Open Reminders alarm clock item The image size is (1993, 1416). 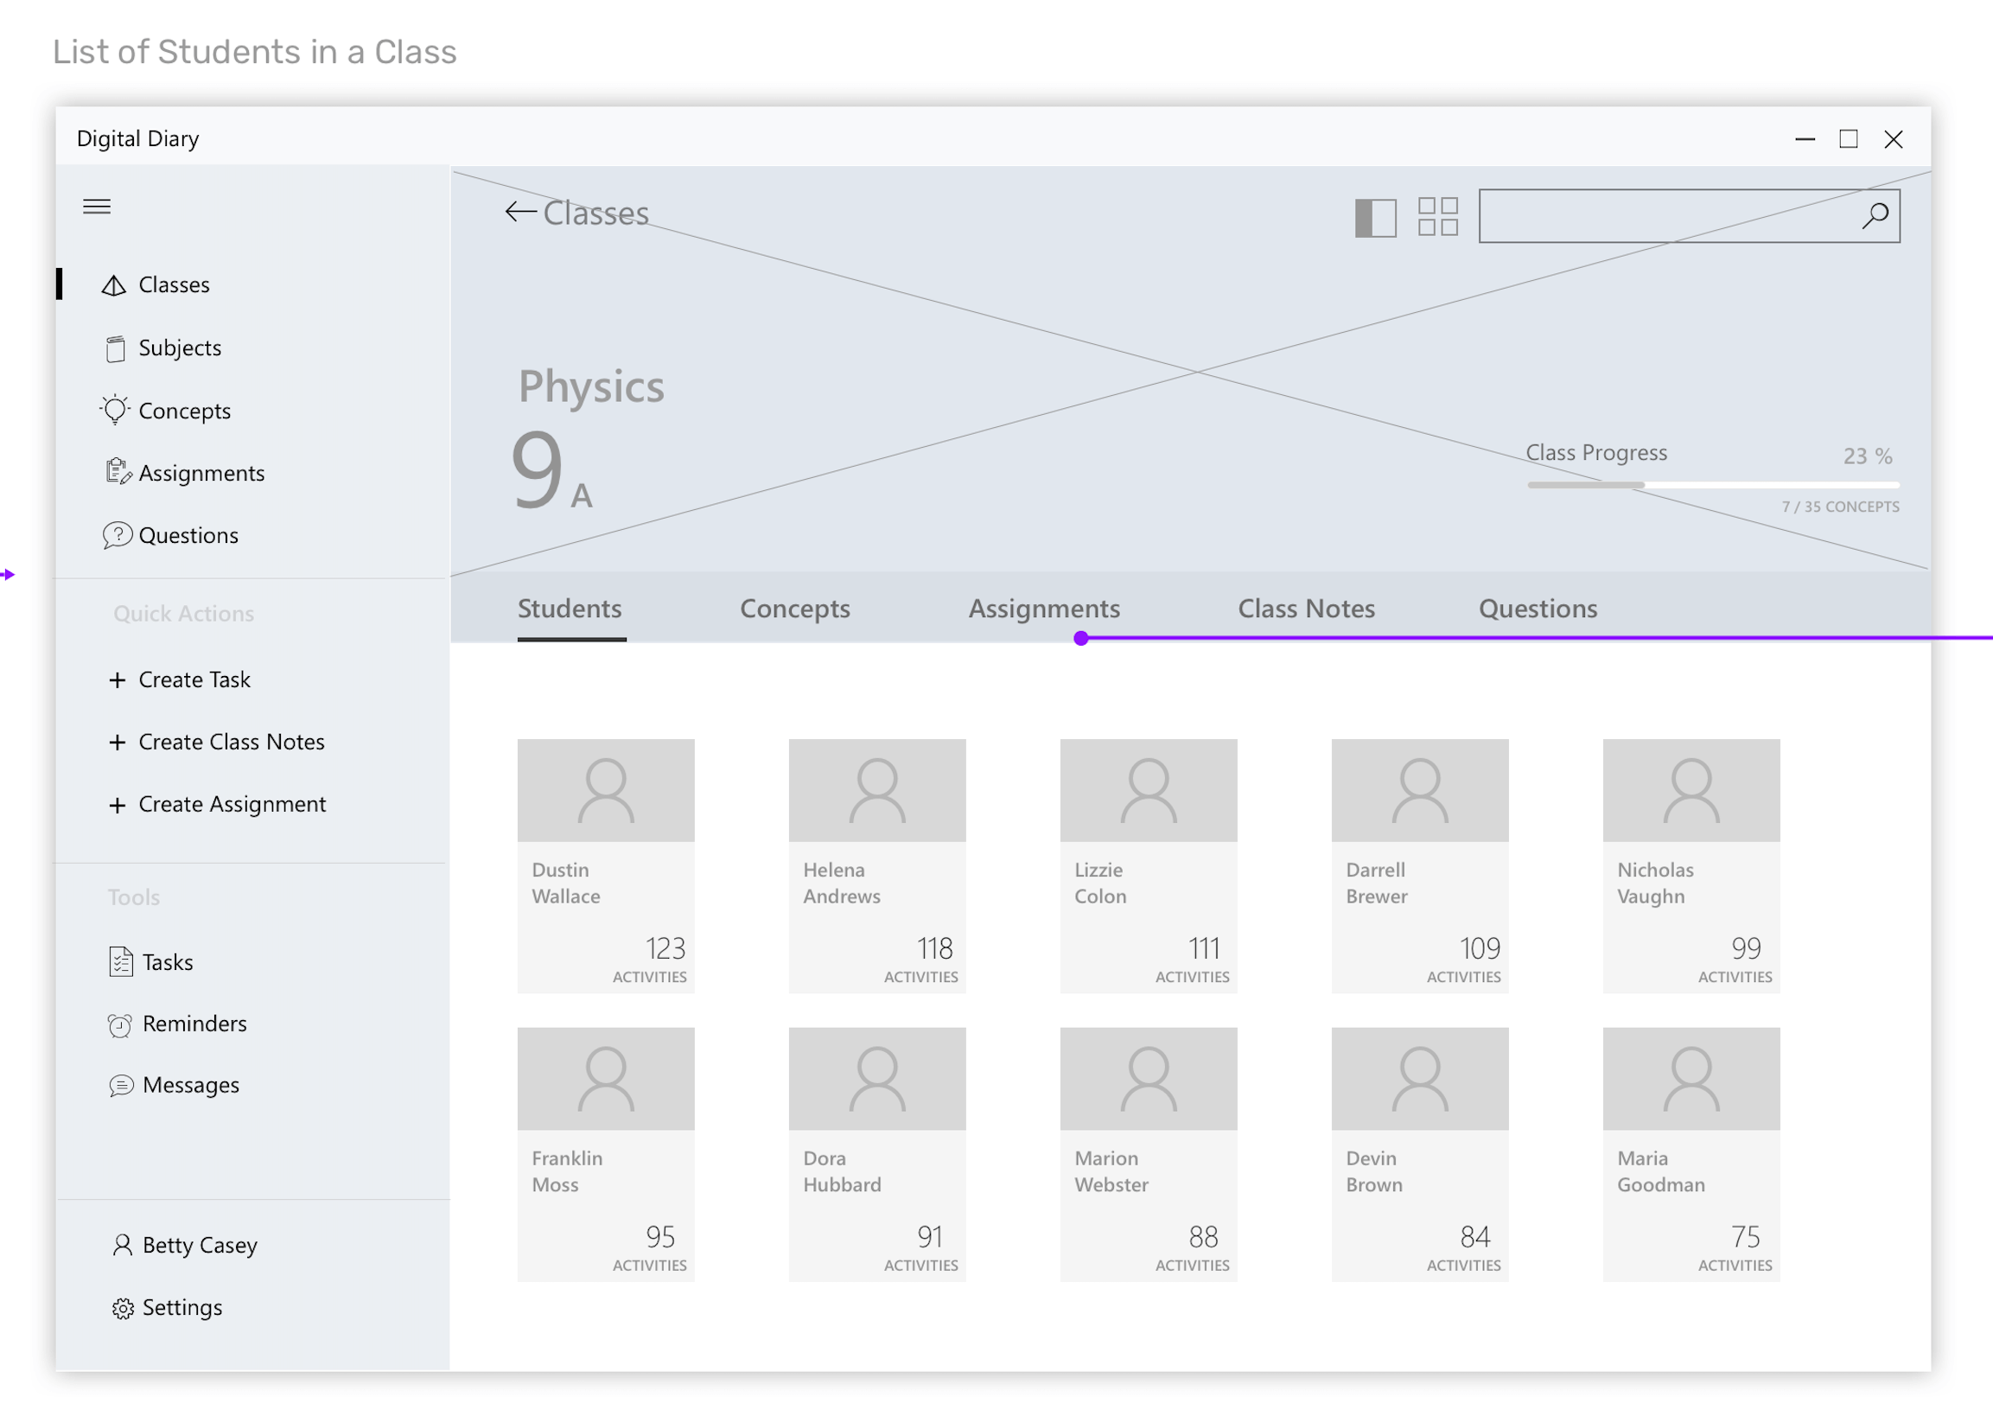click(x=194, y=1024)
